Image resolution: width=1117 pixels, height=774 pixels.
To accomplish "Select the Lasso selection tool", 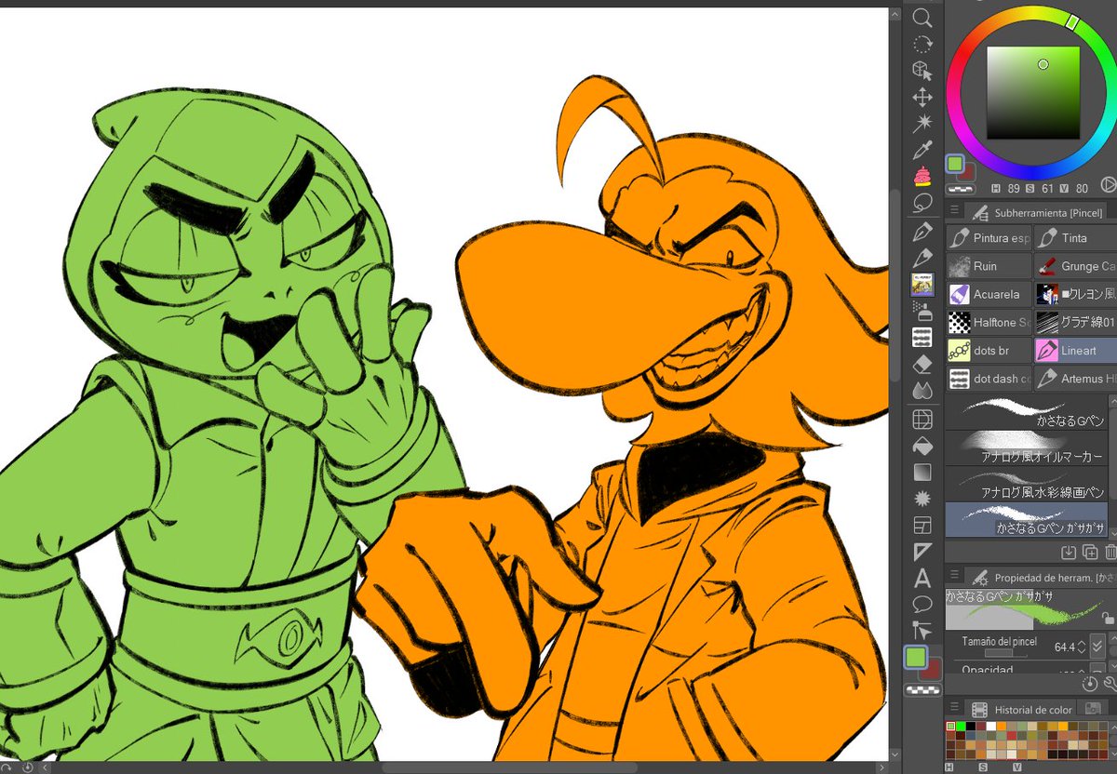I will coord(922,203).
